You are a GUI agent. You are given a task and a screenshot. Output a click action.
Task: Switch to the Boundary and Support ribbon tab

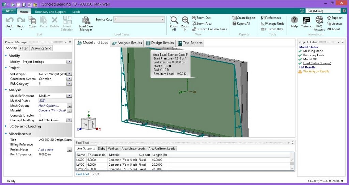tap(50, 12)
